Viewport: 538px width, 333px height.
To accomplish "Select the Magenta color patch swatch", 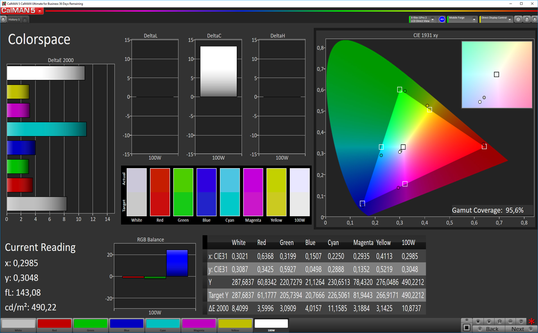I will tap(199, 325).
